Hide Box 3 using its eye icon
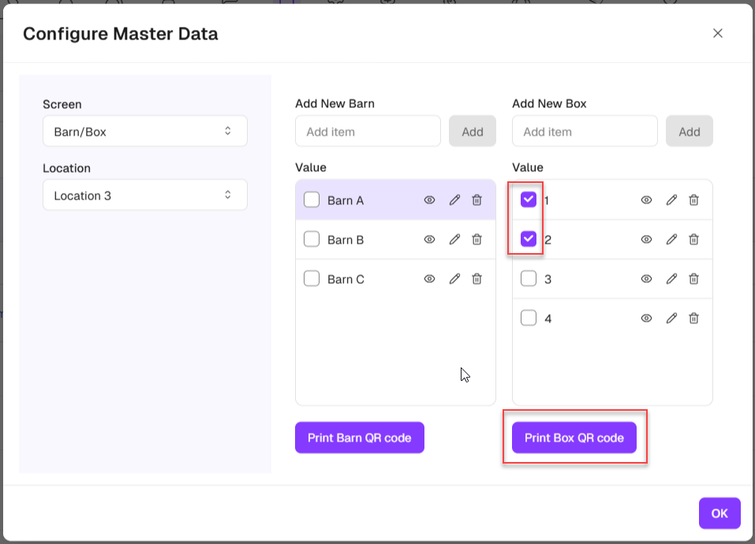755x544 pixels. pyautogui.click(x=646, y=279)
